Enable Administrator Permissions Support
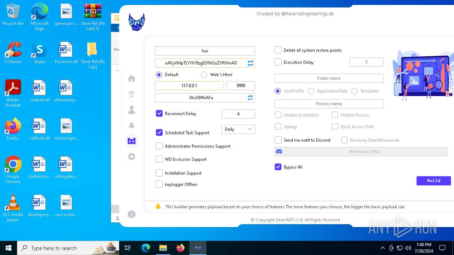Image resolution: width=454 pixels, height=255 pixels. tap(159, 146)
